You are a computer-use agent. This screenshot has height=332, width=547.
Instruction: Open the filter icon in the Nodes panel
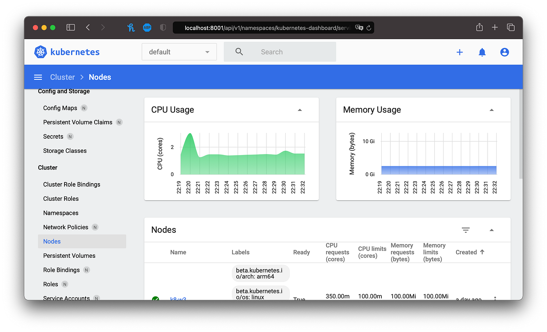466,230
